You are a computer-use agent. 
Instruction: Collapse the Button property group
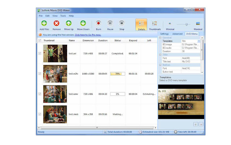(x=160, y=65)
